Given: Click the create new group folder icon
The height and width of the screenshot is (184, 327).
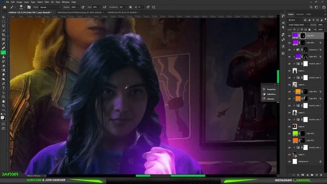Looking at the screenshot, I should point(312,175).
